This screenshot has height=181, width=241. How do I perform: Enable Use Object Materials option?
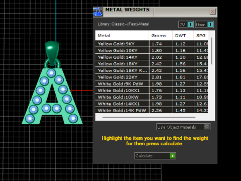(183, 127)
